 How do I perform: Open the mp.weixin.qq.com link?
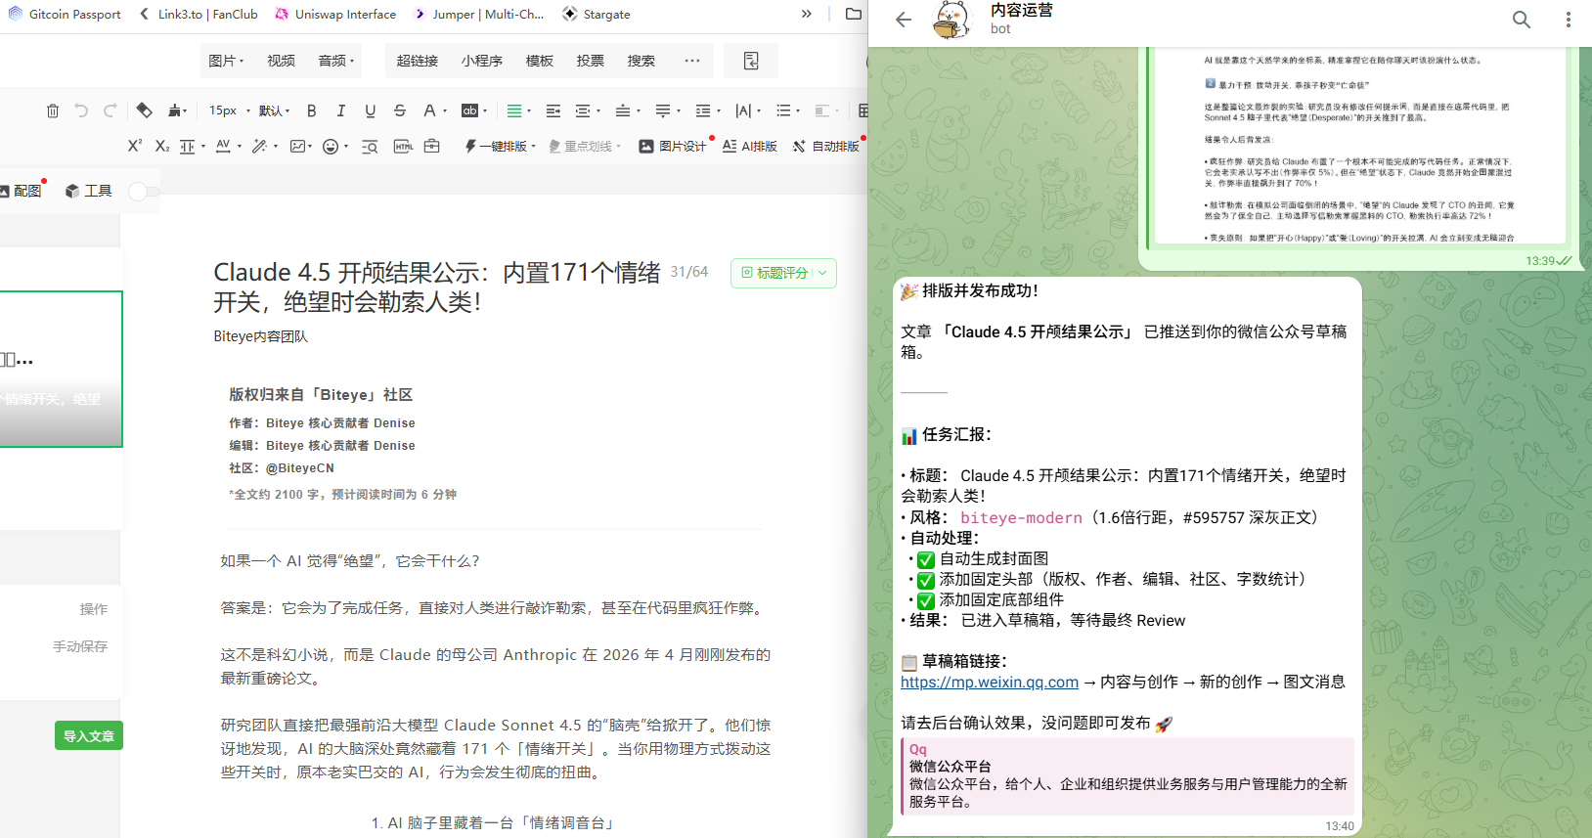(989, 682)
